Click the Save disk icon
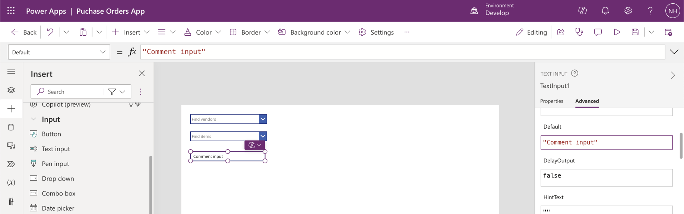 pyautogui.click(x=635, y=32)
